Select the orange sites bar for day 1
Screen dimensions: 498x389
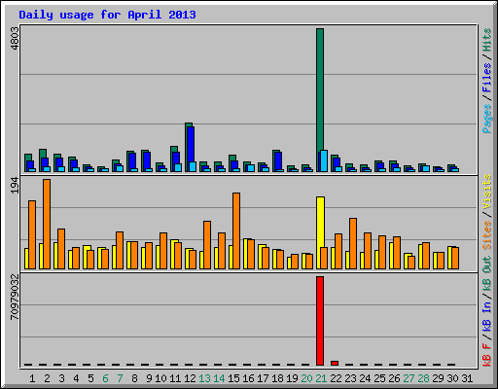point(32,234)
